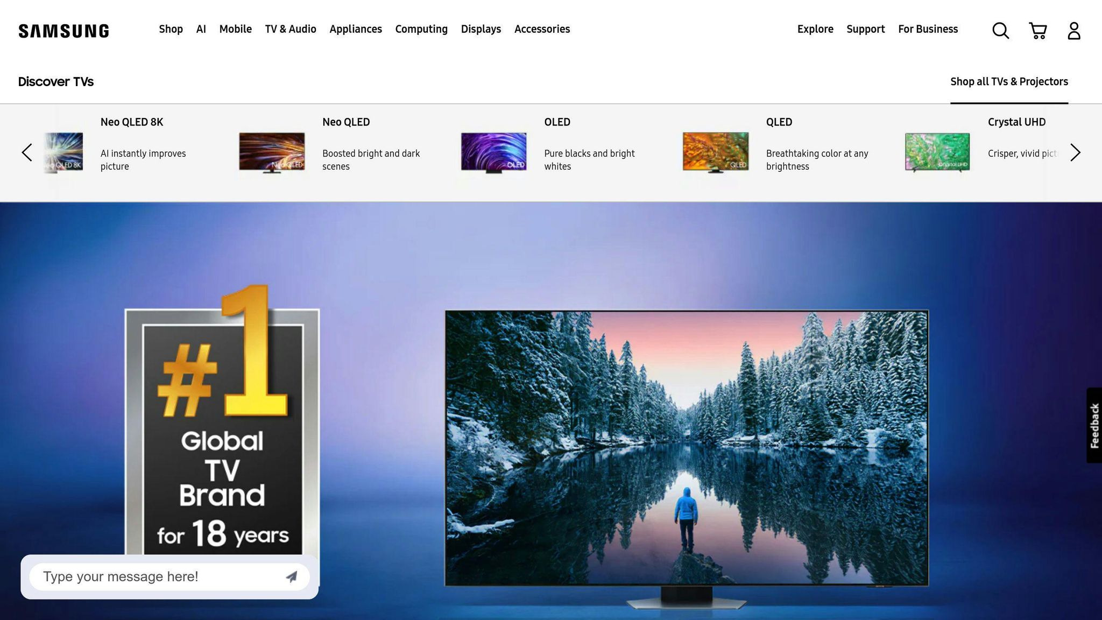Open the Accessories menu
Image resolution: width=1102 pixels, height=620 pixels.
point(542,29)
